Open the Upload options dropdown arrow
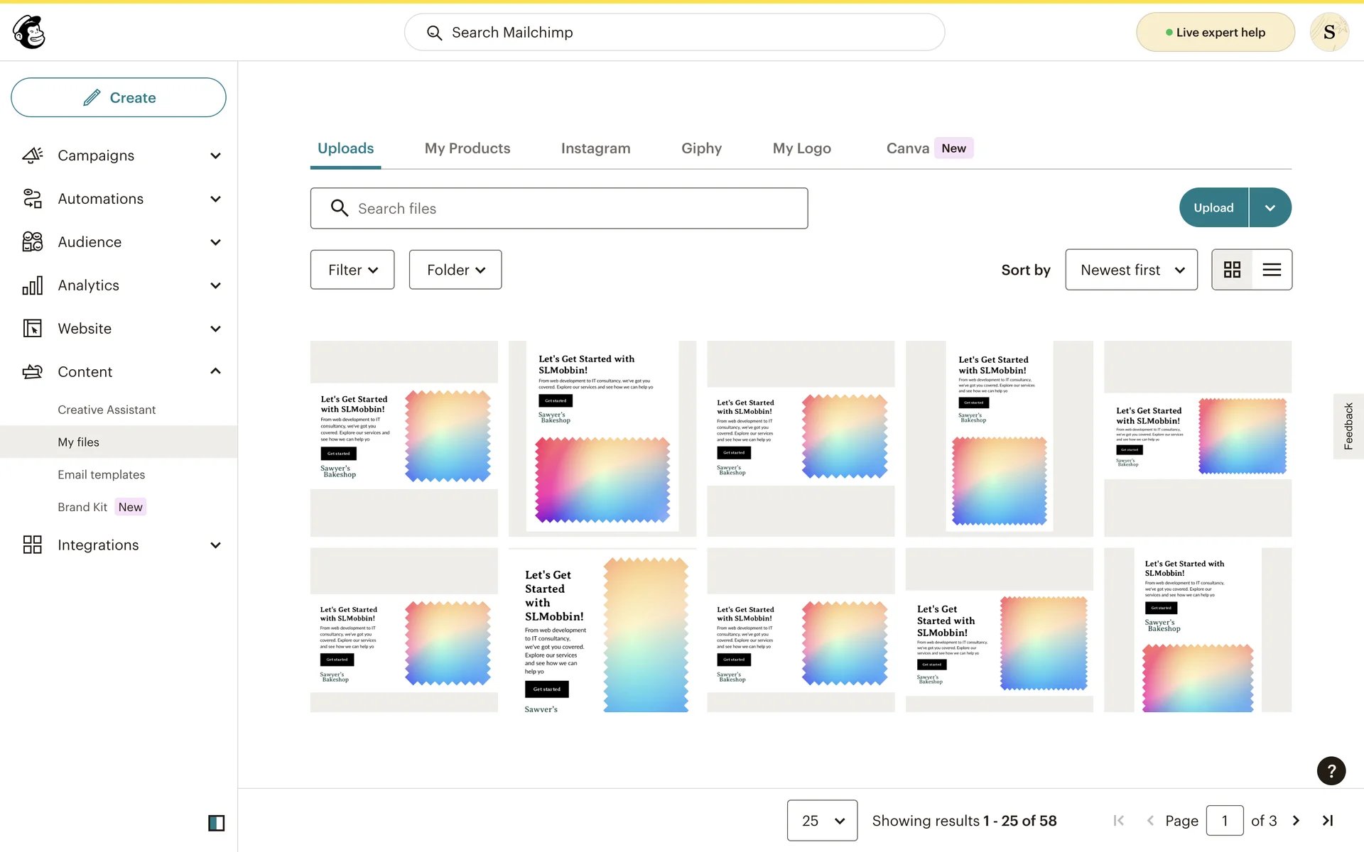This screenshot has height=852, width=1364. tap(1270, 208)
